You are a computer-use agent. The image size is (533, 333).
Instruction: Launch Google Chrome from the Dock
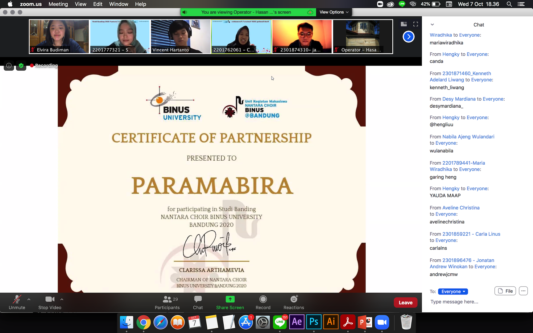coord(143,322)
